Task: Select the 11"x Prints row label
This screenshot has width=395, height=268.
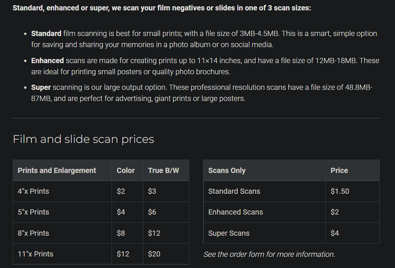Action: [x=35, y=254]
